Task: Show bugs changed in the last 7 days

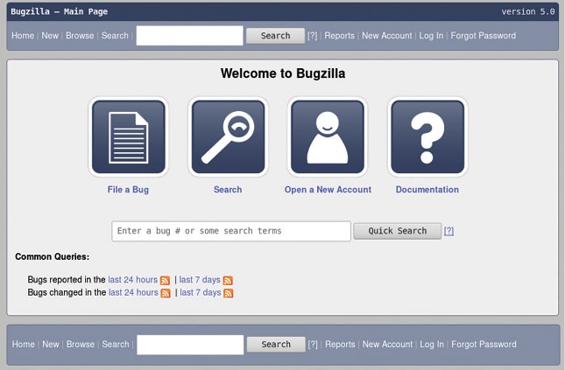Action: coord(201,293)
